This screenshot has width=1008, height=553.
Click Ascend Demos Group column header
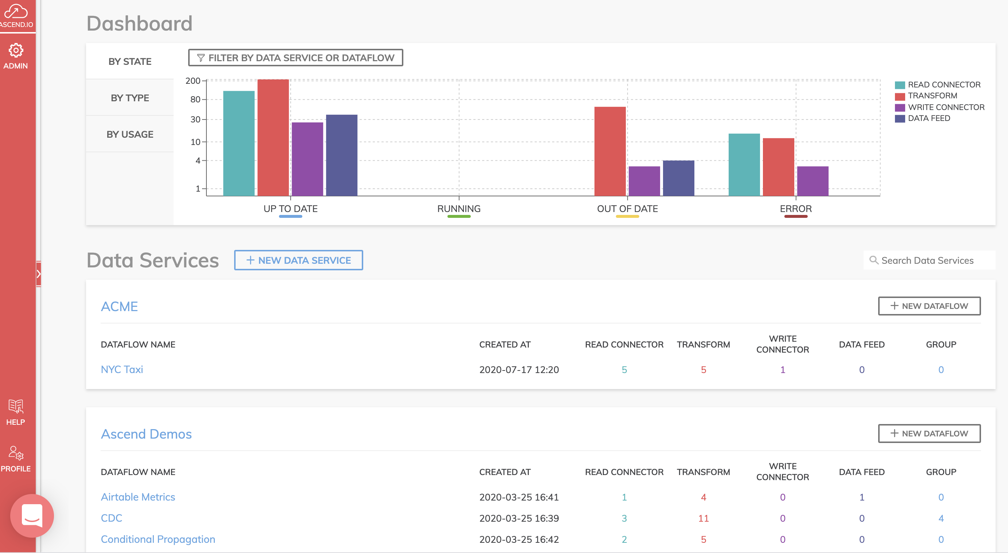click(x=941, y=472)
